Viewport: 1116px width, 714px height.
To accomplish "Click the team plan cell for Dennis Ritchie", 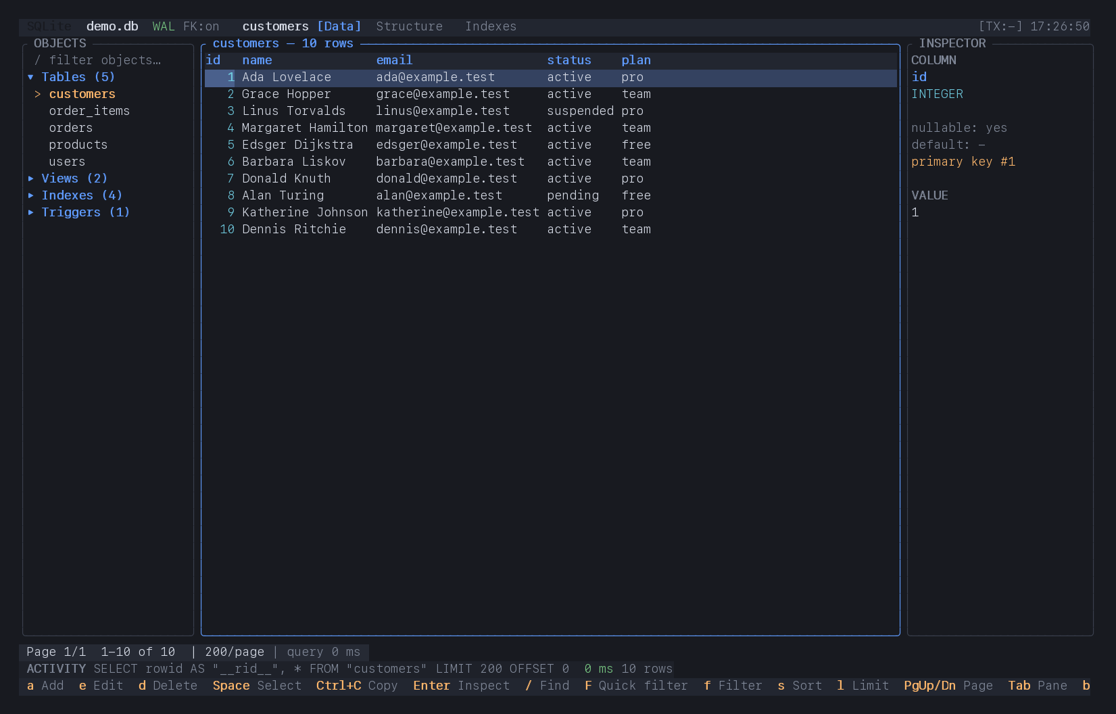I will (x=636, y=229).
